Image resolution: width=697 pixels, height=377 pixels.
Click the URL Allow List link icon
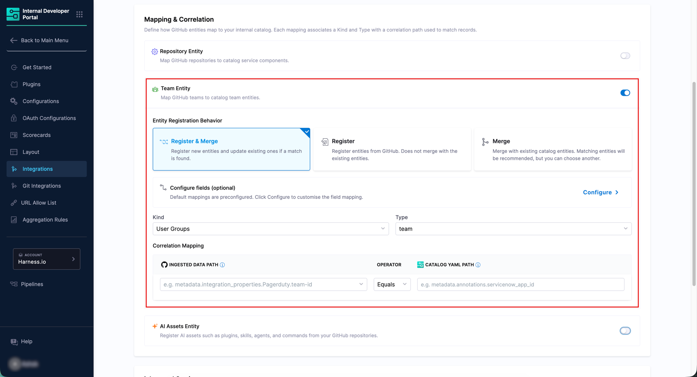14,203
